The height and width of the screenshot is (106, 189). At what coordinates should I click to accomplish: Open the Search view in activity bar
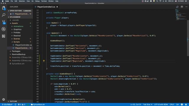click(4, 15)
